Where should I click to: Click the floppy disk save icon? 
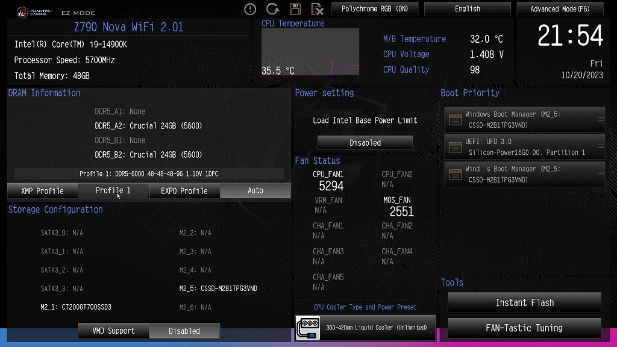[x=295, y=9]
